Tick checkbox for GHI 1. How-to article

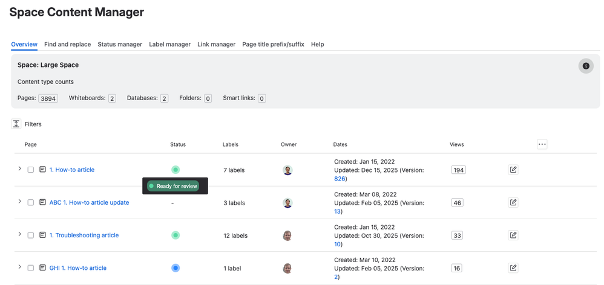point(30,267)
